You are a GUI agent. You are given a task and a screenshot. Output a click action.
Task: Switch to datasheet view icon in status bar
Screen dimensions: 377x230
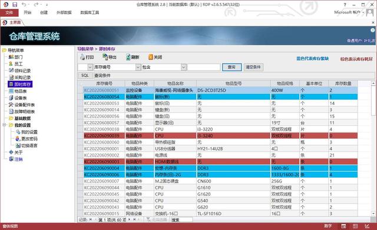(355, 226)
